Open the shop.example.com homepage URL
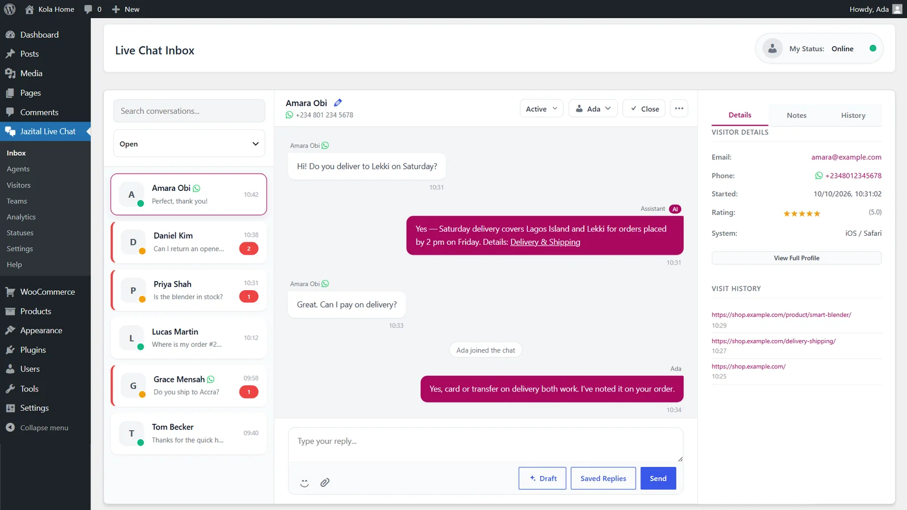Image resolution: width=907 pixels, height=510 pixels. coord(749,367)
